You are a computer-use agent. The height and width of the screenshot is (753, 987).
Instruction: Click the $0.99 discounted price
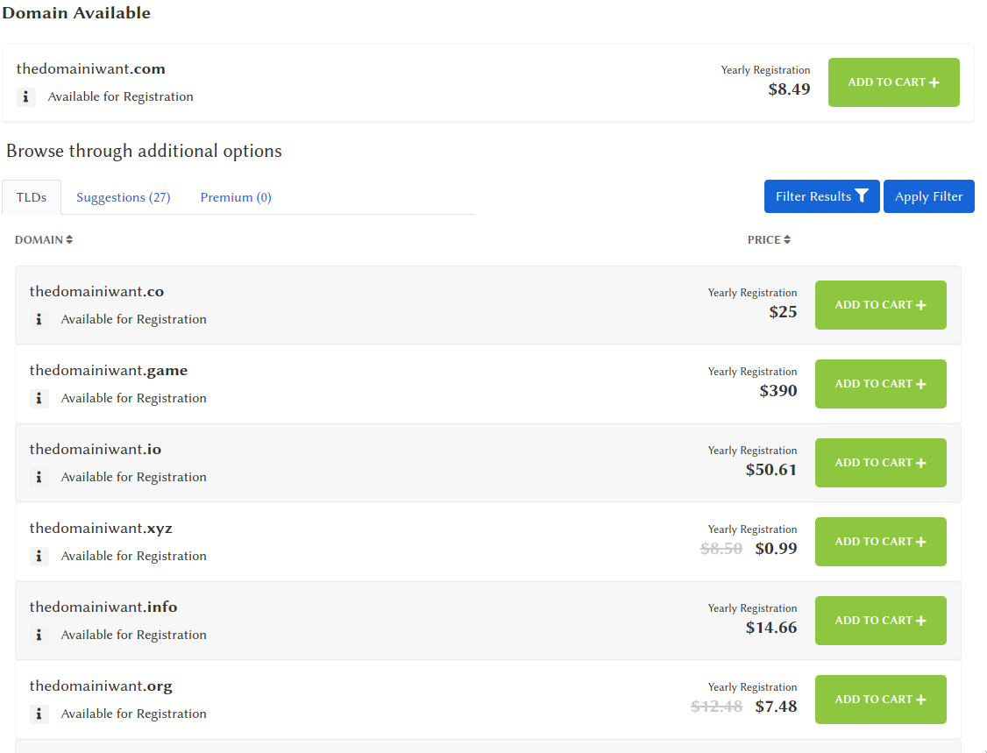pos(776,549)
